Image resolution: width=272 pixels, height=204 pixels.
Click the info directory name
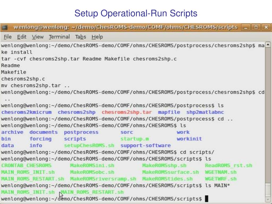(36, 145)
